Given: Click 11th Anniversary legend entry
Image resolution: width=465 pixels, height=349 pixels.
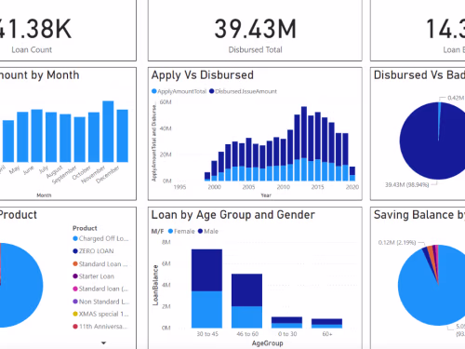Looking at the screenshot, I should [x=100, y=327].
